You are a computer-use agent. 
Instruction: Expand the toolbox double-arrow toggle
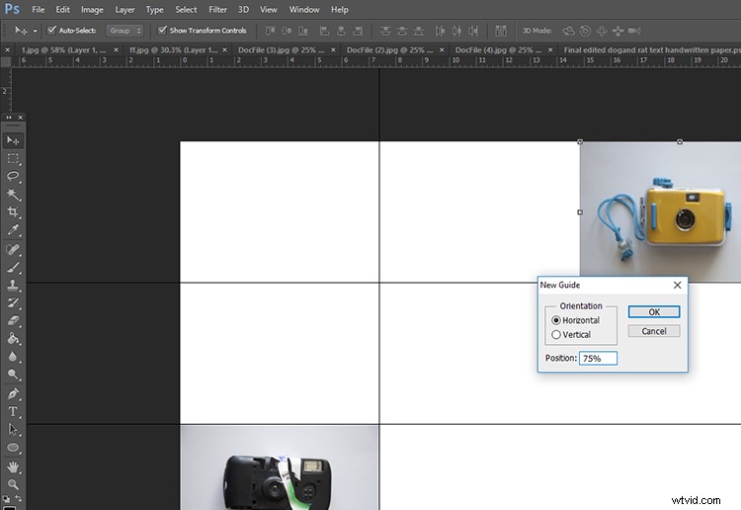pyautogui.click(x=9, y=118)
